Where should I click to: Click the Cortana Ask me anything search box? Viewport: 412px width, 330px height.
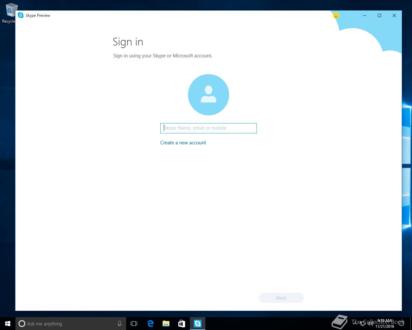pos(71,324)
